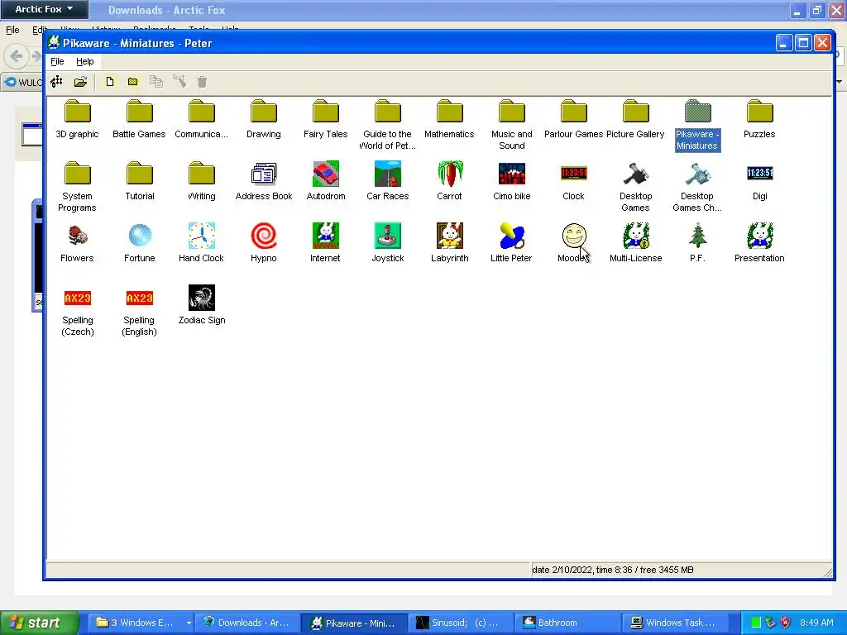Open the Writing folder

202,181
